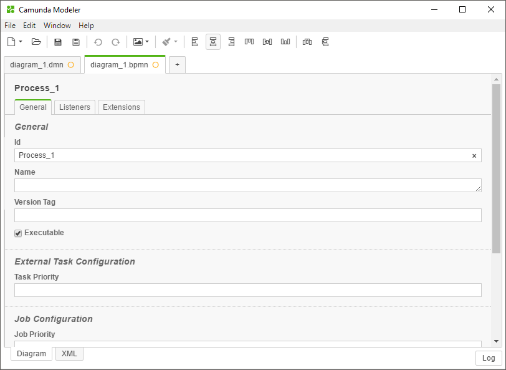Click the Task Priority input field
The image size is (506, 370).
(248, 290)
